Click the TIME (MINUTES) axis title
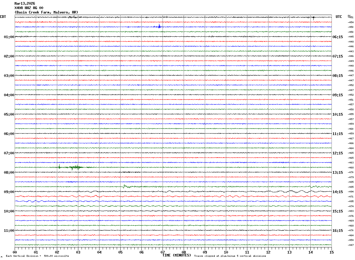355x260 pixels. (177, 255)
